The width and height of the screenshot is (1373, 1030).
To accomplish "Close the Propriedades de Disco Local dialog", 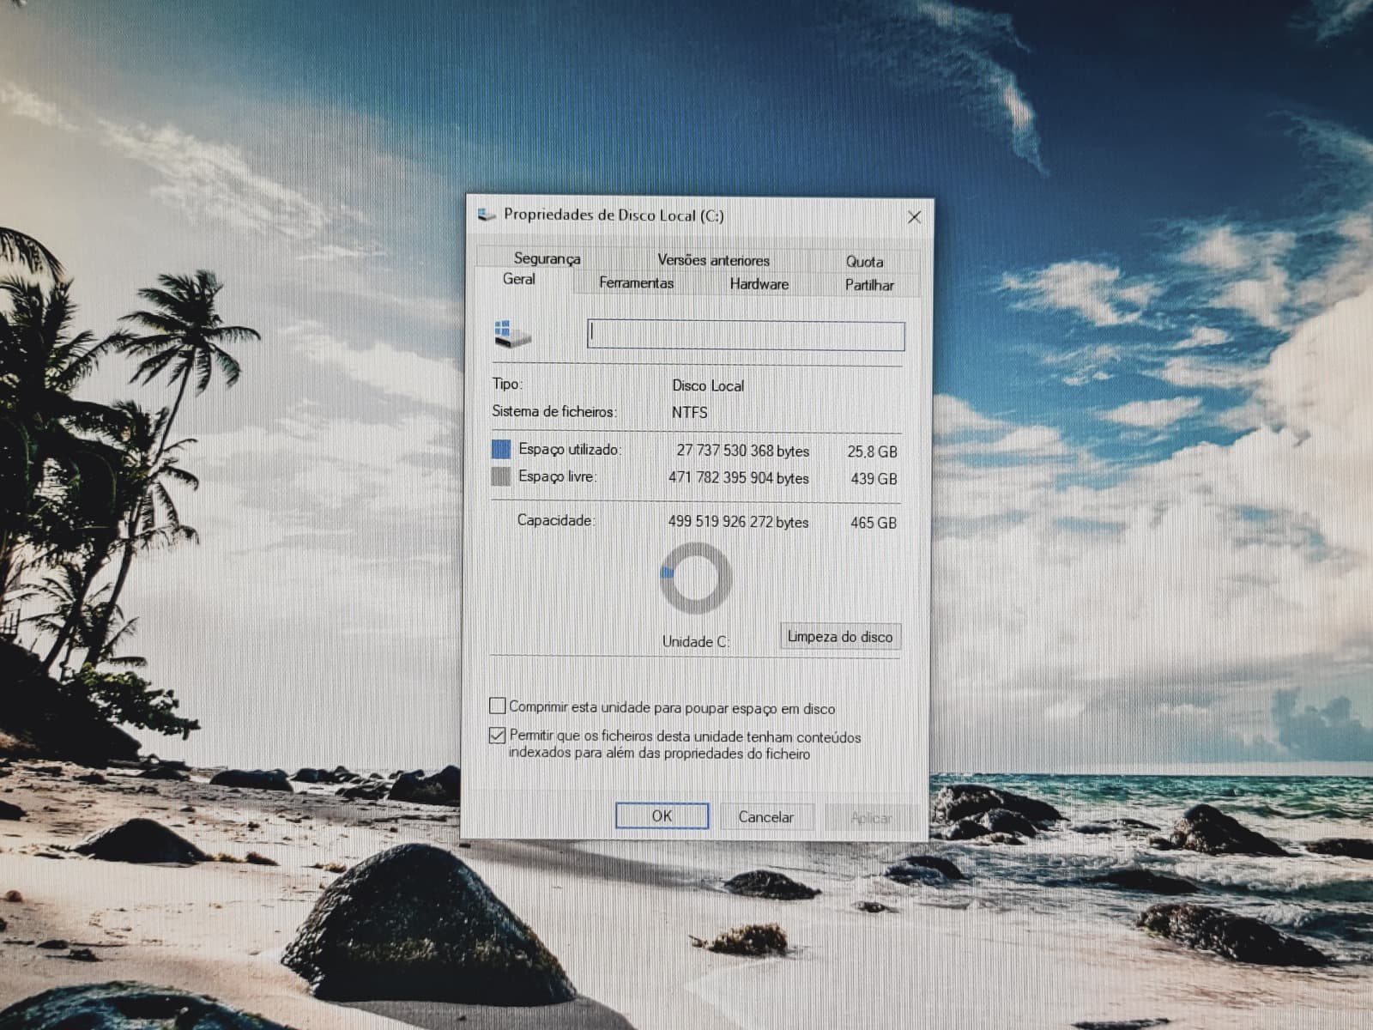I will pyautogui.click(x=914, y=217).
